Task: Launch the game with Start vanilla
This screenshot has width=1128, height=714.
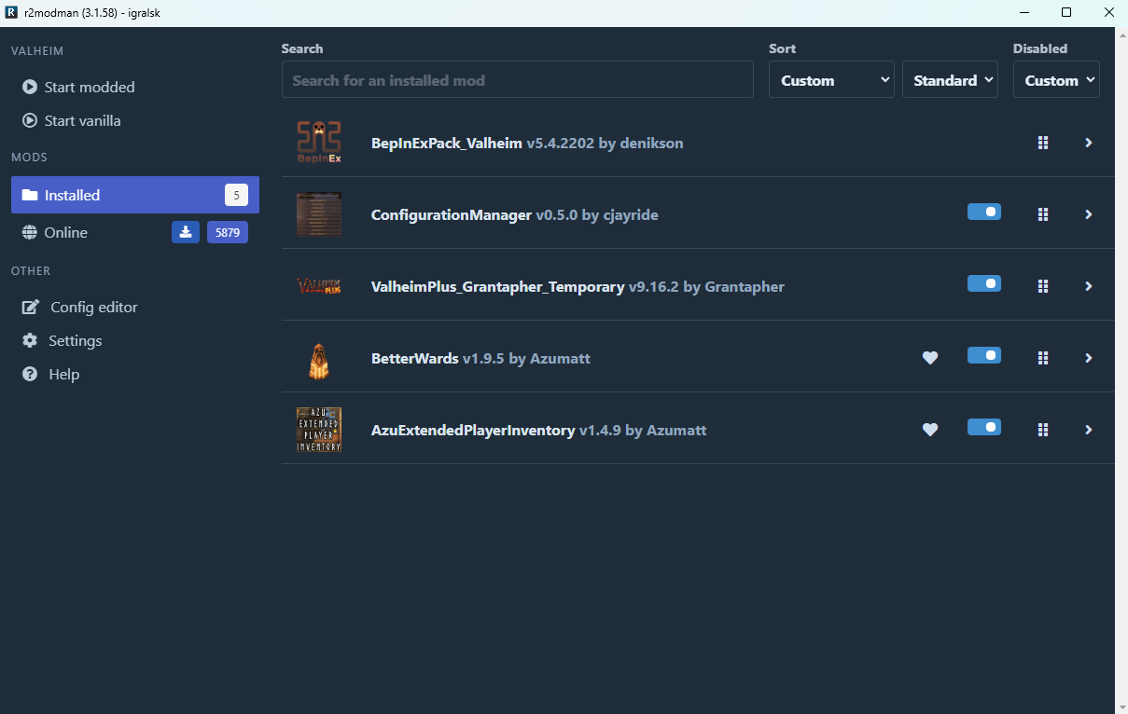Action: pyautogui.click(x=135, y=120)
